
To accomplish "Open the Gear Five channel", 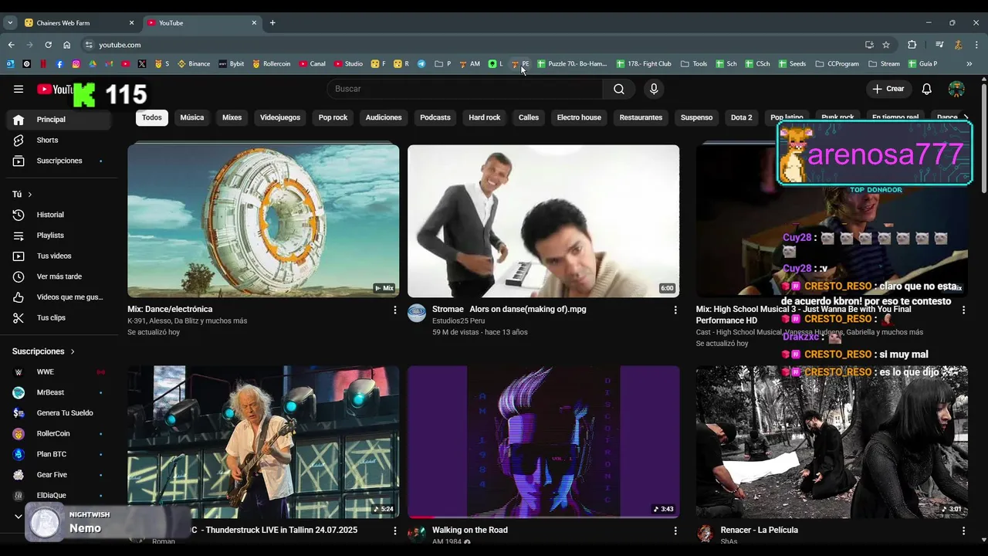I will (60, 475).
